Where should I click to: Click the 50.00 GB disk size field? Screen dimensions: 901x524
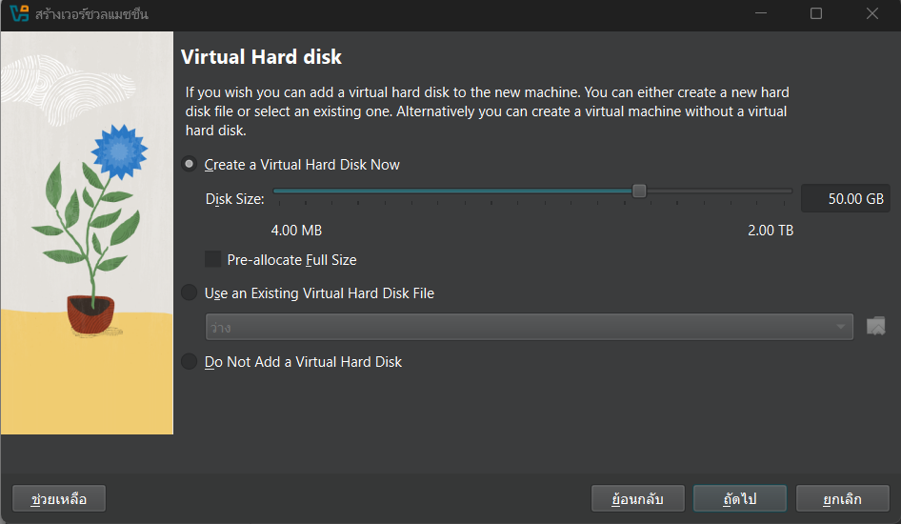point(845,199)
